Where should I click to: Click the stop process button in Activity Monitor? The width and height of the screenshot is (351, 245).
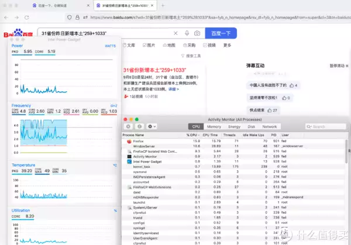click(x=128, y=126)
